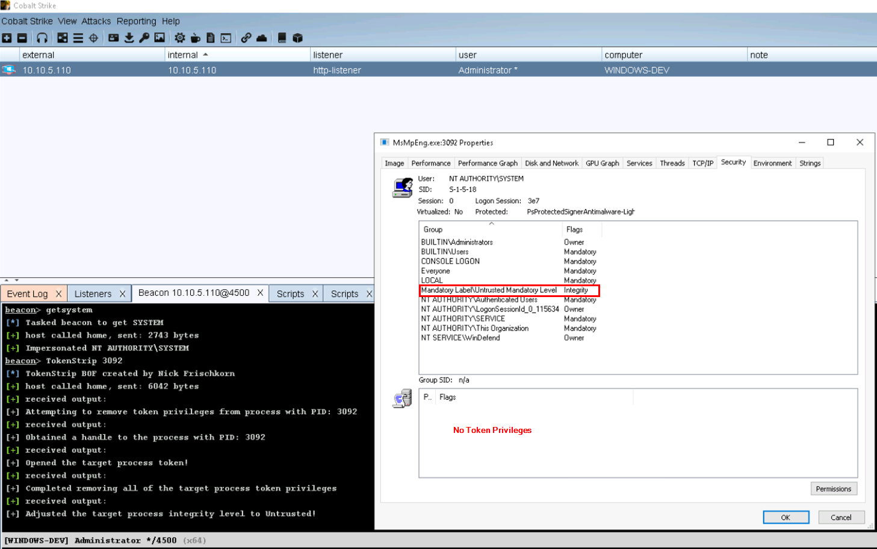Click the beacon session computer icon
Viewport: 877px width, 549px height.
(x=8, y=70)
